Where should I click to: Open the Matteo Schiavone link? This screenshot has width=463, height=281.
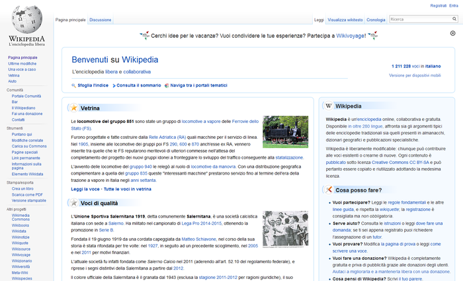[x=198, y=239]
